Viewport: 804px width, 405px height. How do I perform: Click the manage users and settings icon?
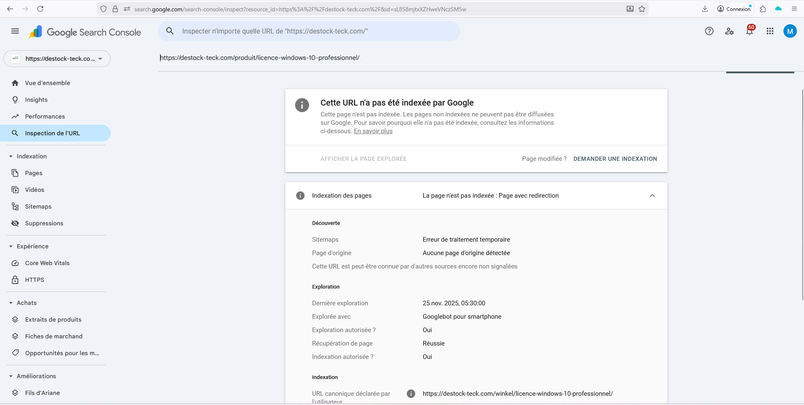(x=729, y=31)
